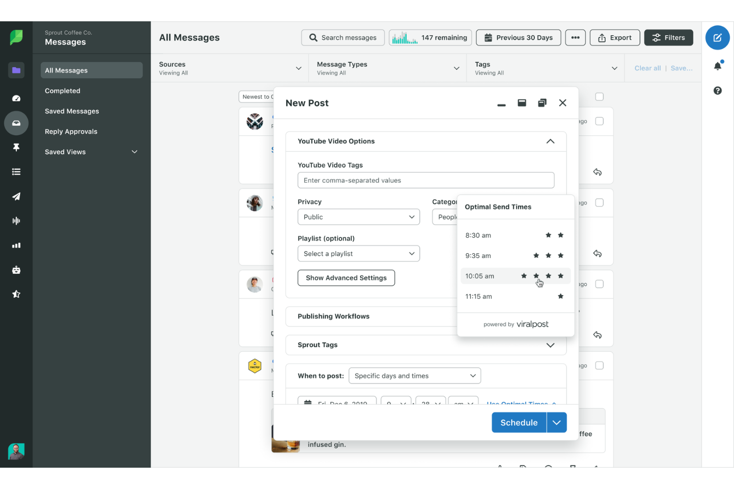Viewport: 734px width, 489px height.
Task: Click the Sprout Bot automation icon
Action: click(x=16, y=270)
